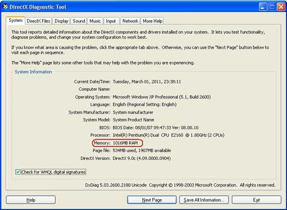Open the Display tab
287x210 pixels.
61,21
